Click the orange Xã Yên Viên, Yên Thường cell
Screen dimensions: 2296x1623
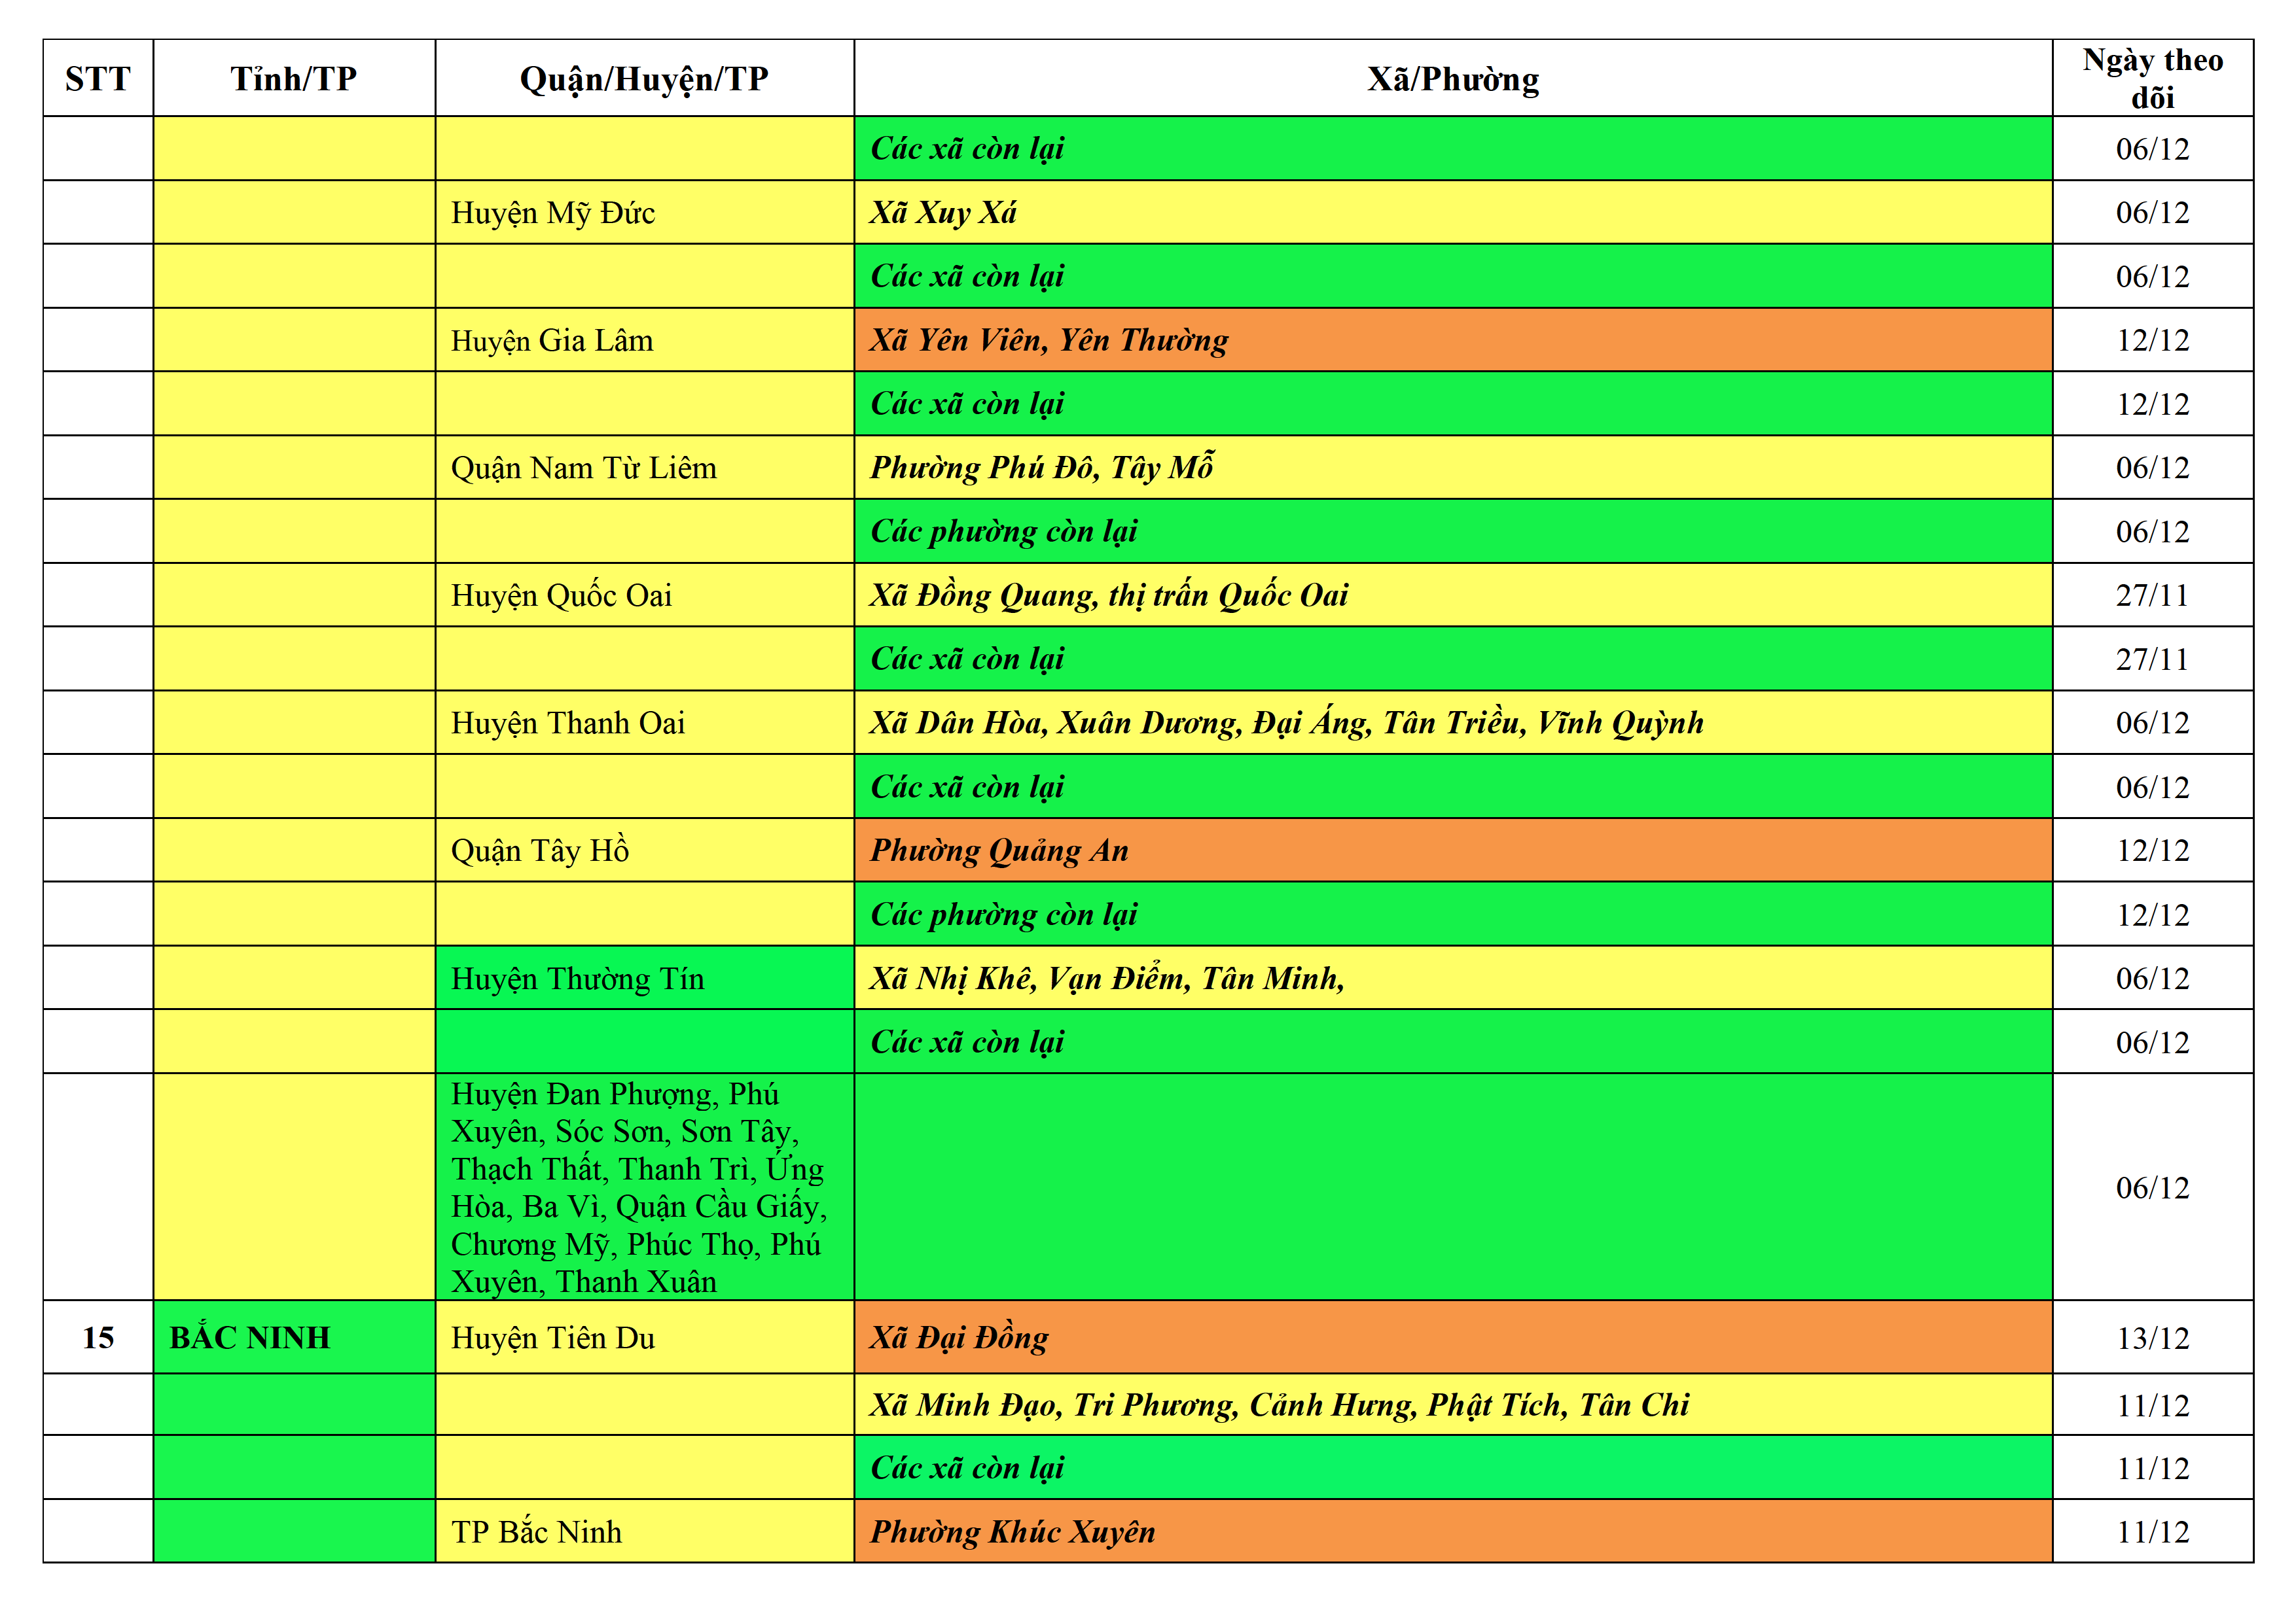point(1048,341)
